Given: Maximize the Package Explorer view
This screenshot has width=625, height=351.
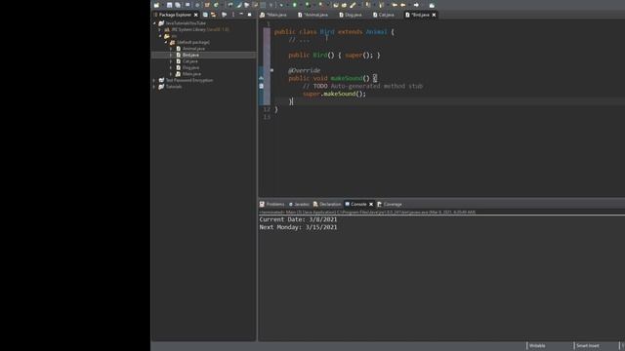Looking at the screenshot, I should (250, 15).
